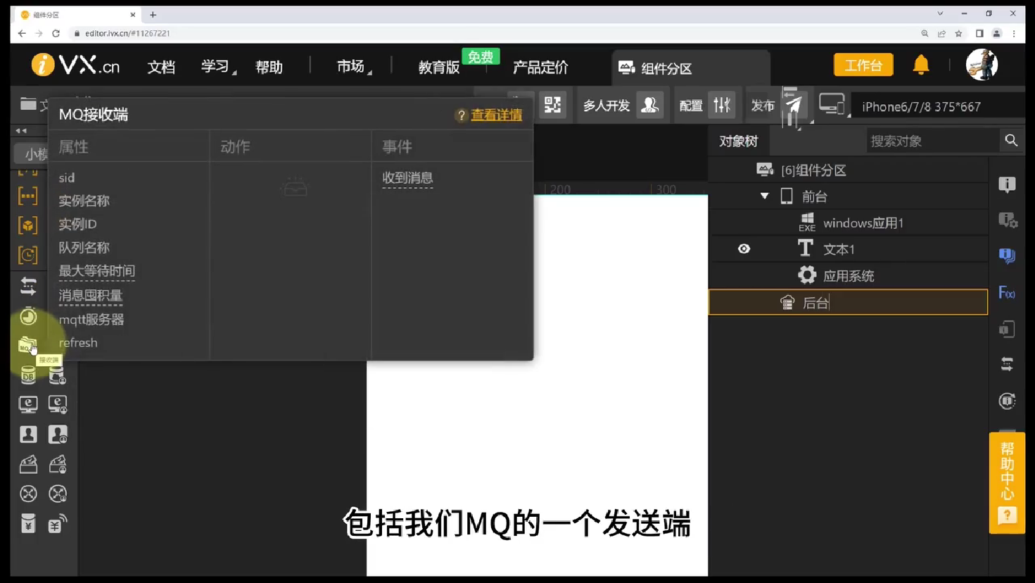Select the [6]组件分区 root tree node
This screenshot has height=583, width=1035.
tap(849, 170)
